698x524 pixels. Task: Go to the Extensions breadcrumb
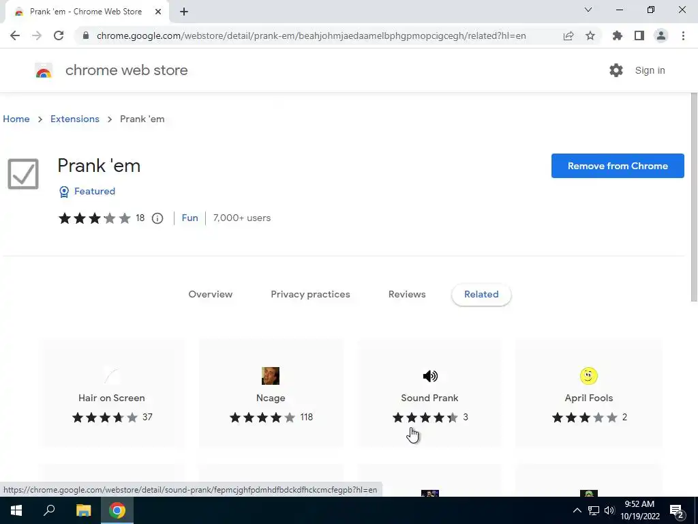[x=75, y=119]
